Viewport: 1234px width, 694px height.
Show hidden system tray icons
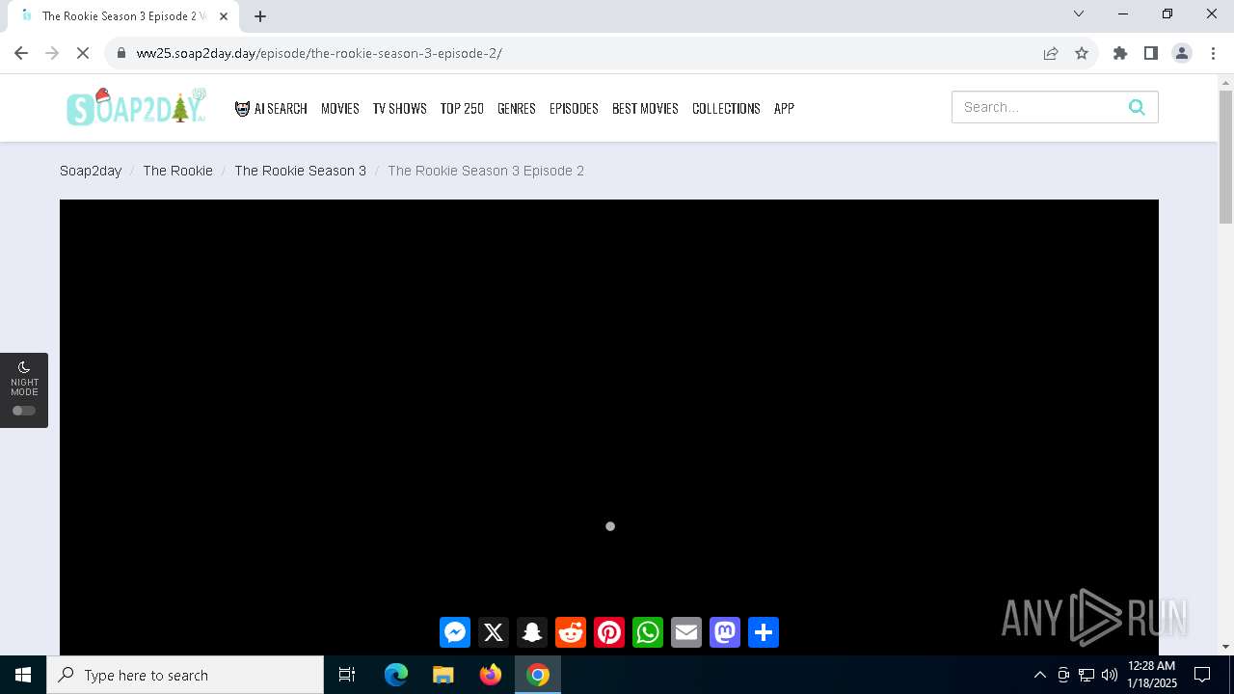click(x=1040, y=675)
